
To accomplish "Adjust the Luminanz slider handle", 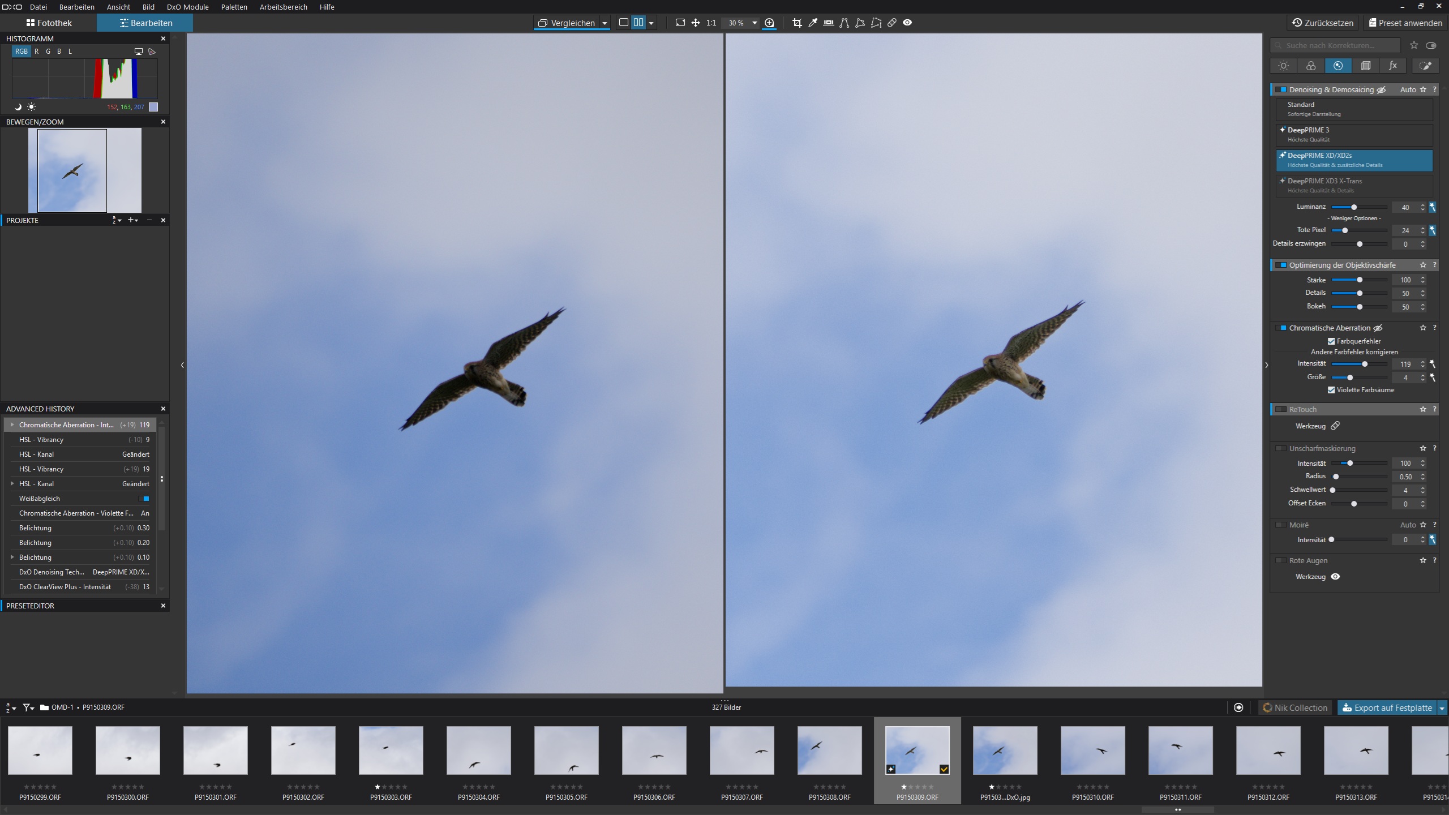I will pos(1354,207).
